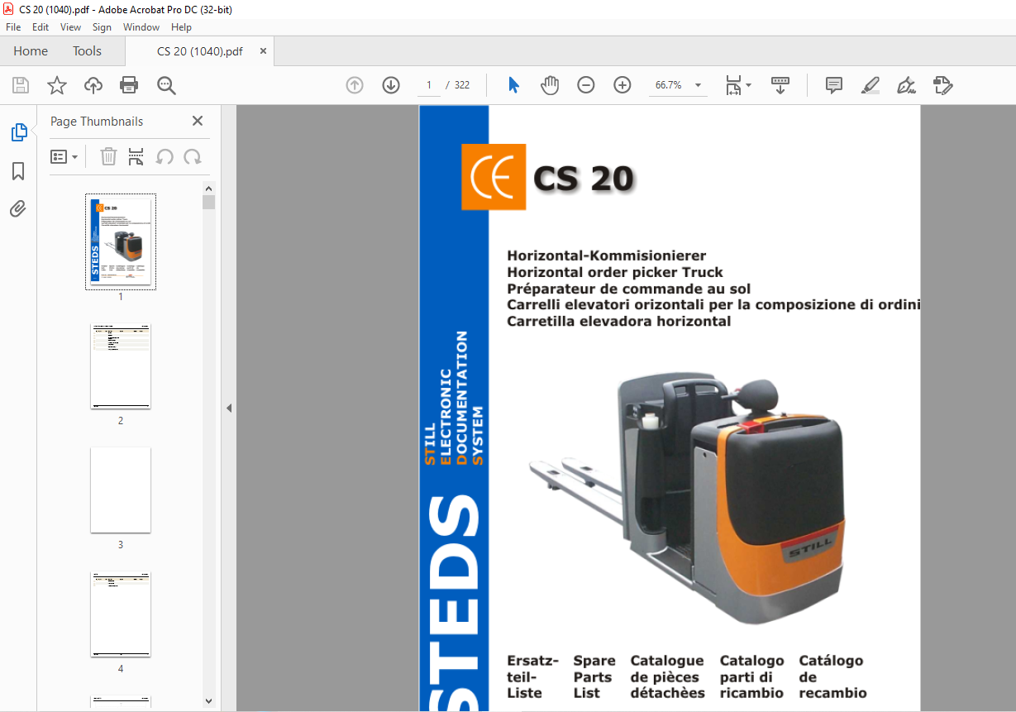Click the 'CS 20' title on the page
Viewport: 1016px width, 712px height.
coord(584,179)
